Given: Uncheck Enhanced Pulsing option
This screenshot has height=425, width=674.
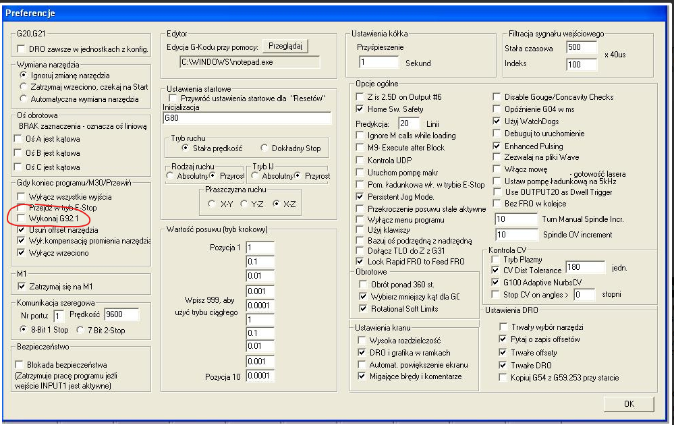Looking at the screenshot, I should point(497,146).
